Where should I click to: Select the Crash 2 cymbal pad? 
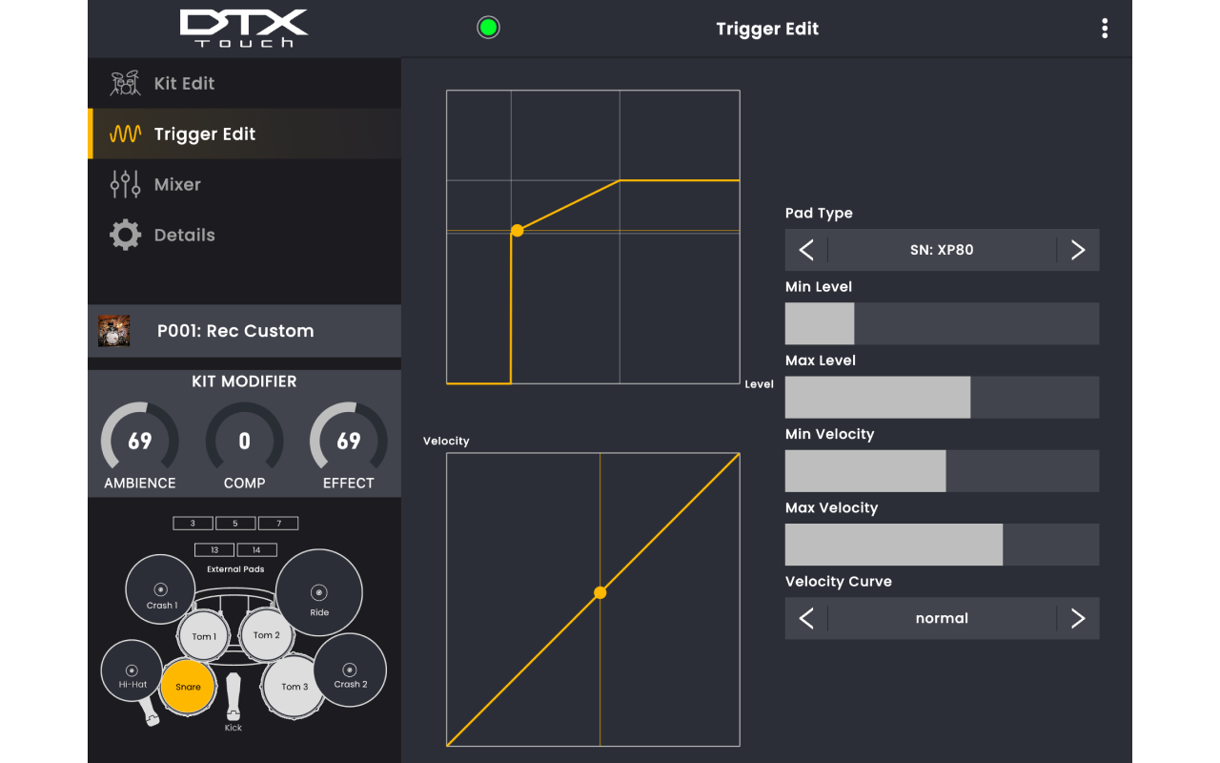pyautogui.click(x=350, y=670)
